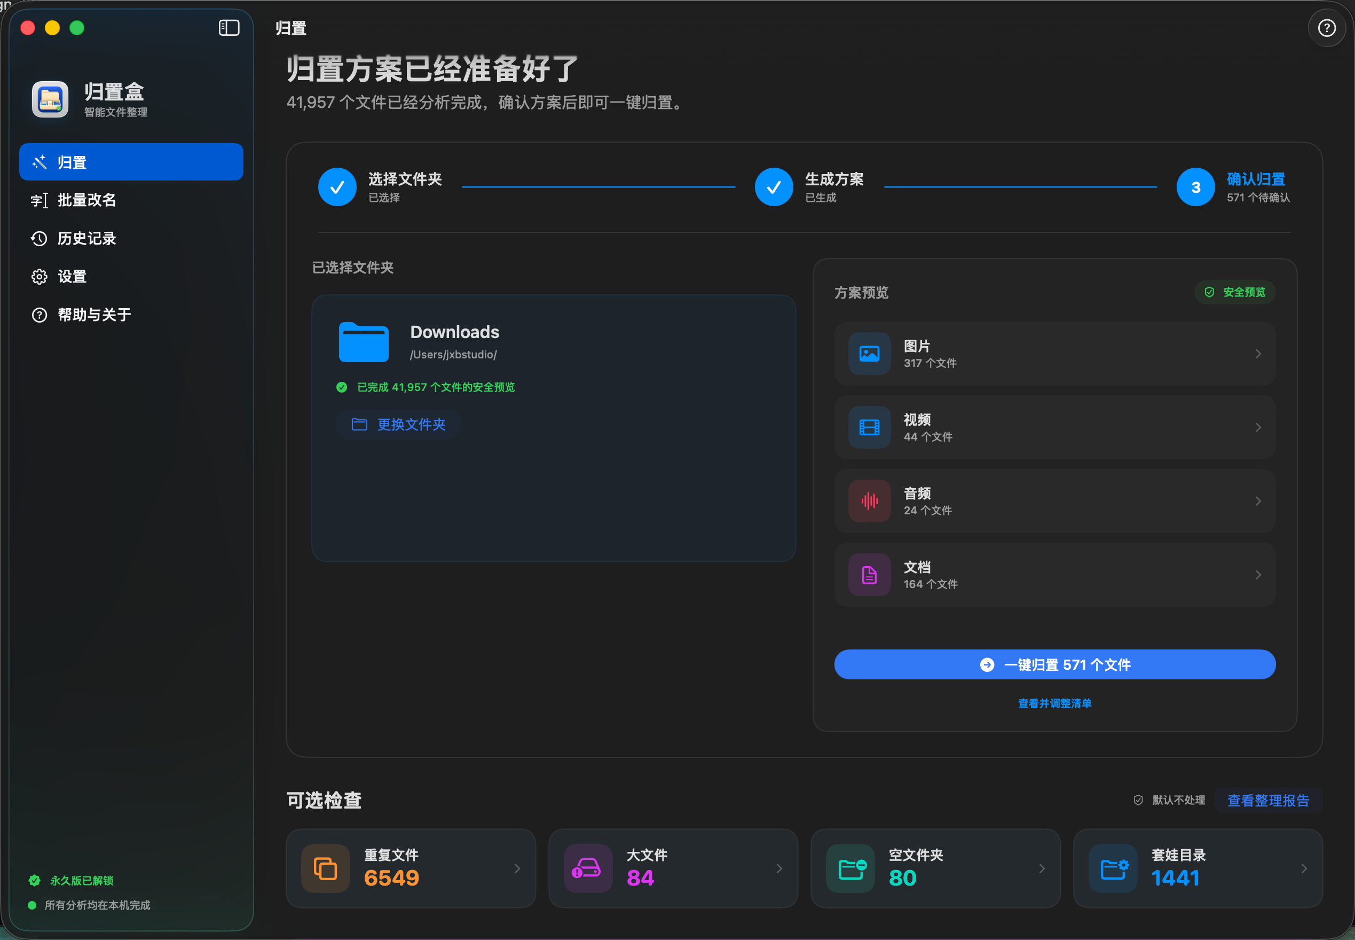Viewport: 1355px width, 940px height.
Task: Expand the 大文件 84 chevron
Action: 779,868
